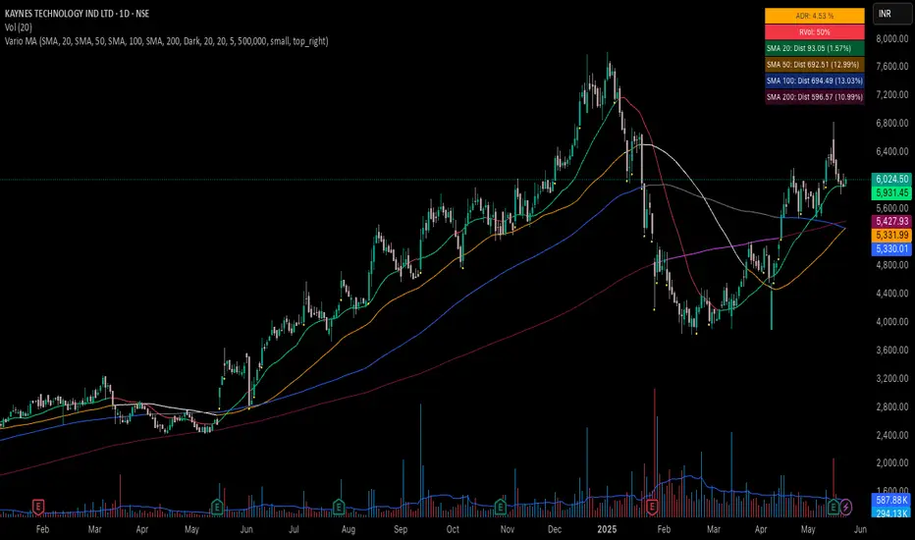915x540 pixels.
Task: Click the SMA 20: Dist 93.05 cell
Action: 815,48
